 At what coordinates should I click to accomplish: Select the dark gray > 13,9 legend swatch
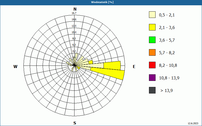pos(152,90)
